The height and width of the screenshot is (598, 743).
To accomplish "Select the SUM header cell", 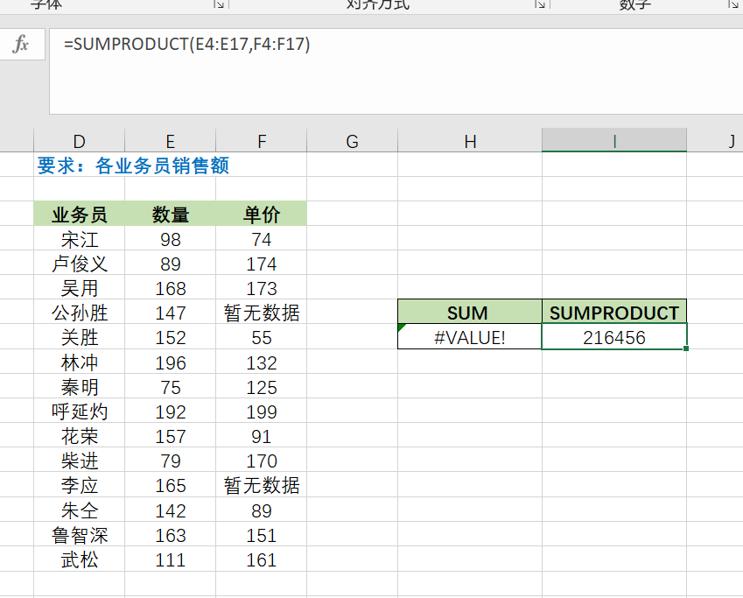I will (470, 312).
